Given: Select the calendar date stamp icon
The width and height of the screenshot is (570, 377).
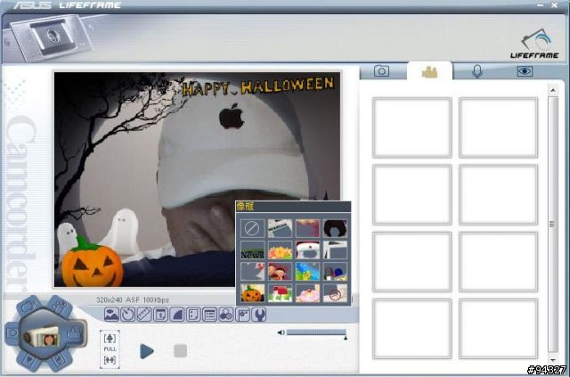Looking at the screenshot, I should 160,314.
